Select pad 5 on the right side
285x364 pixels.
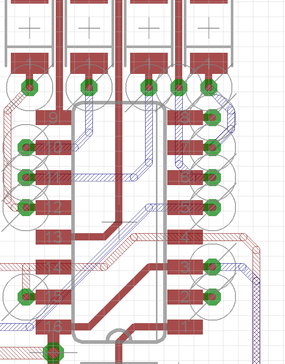click(185, 207)
